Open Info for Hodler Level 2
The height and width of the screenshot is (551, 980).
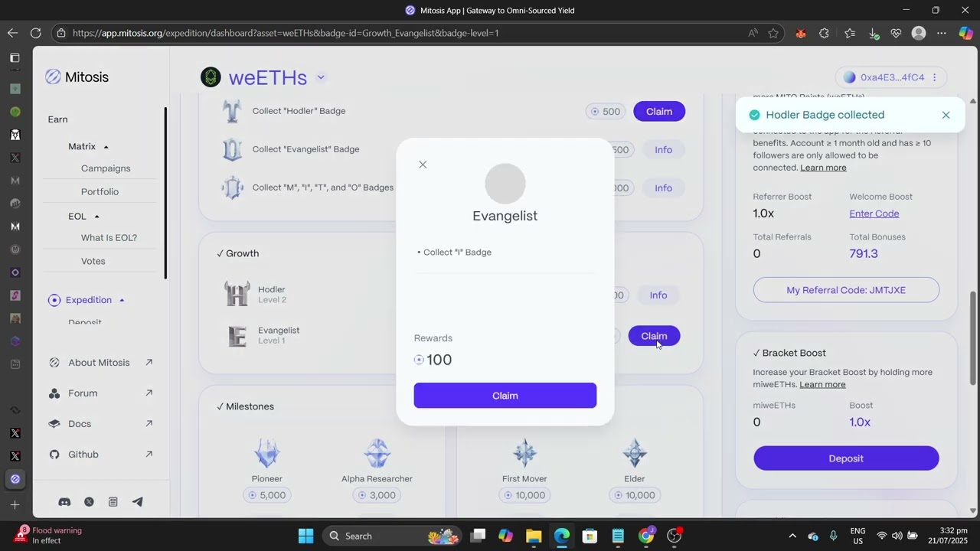pyautogui.click(x=658, y=295)
